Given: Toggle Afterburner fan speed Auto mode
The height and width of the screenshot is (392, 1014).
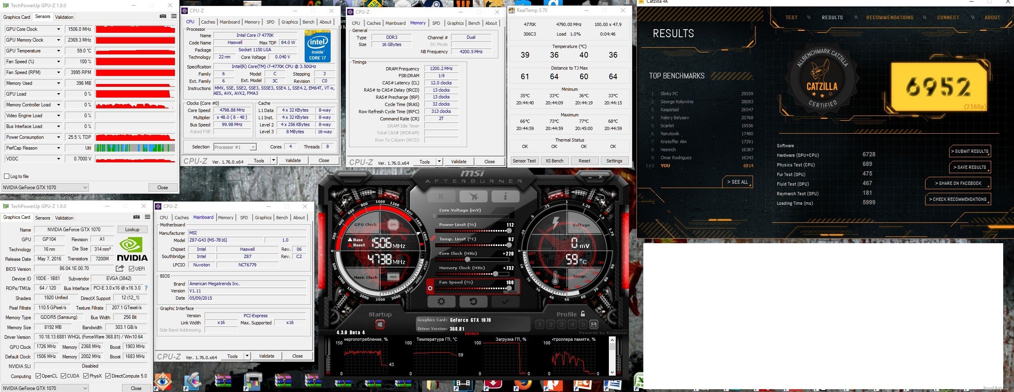Looking at the screenshot, I should coord(512,292).
